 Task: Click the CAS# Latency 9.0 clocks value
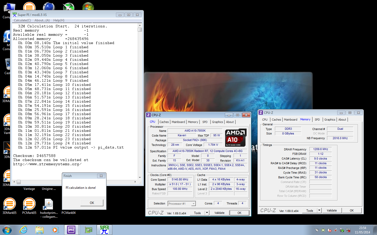[x=321, y=158]
